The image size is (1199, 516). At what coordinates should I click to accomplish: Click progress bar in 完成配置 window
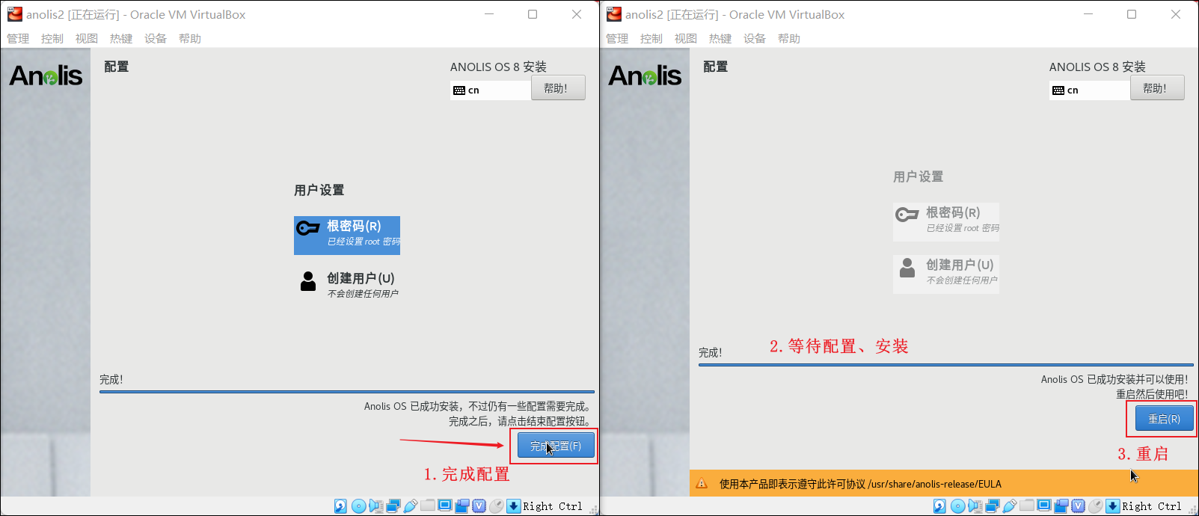point(347,392)
